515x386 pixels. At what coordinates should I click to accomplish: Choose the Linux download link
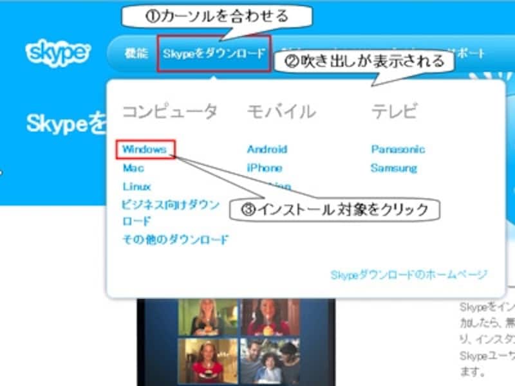[136, 187]
